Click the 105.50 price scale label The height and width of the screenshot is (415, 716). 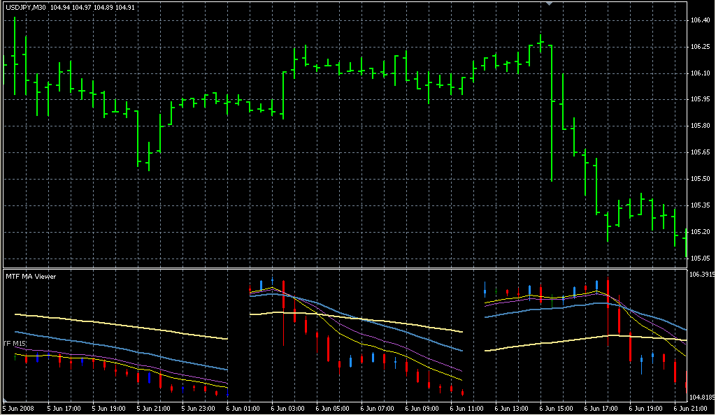click(x=701, y=179)
